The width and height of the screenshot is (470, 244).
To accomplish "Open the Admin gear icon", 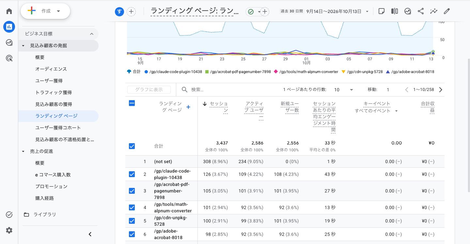I will click(9, 230).
